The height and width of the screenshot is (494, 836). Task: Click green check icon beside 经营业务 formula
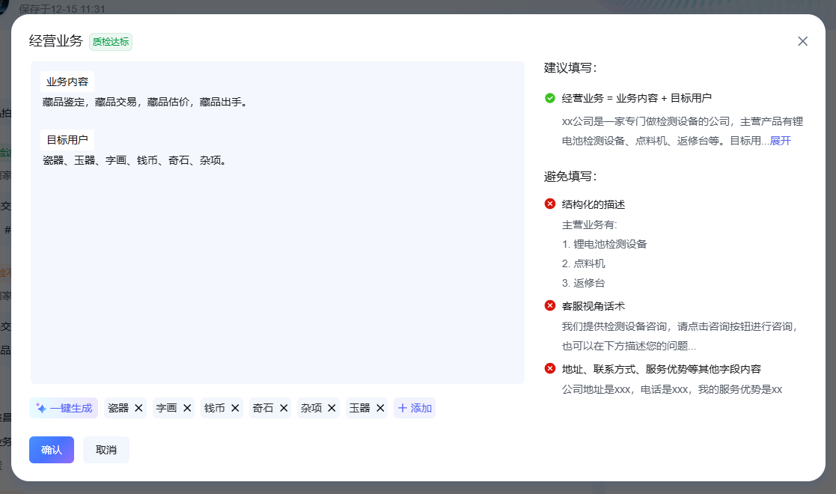point(550,98)
